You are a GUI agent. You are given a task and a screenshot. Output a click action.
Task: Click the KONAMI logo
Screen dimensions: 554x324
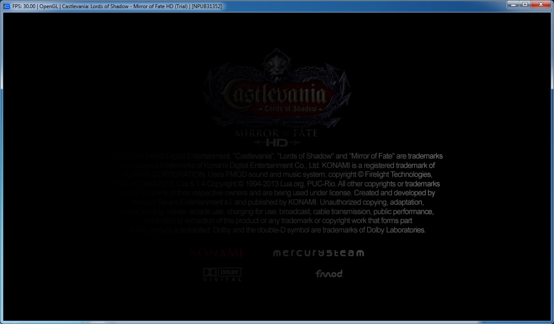point(216,253)
